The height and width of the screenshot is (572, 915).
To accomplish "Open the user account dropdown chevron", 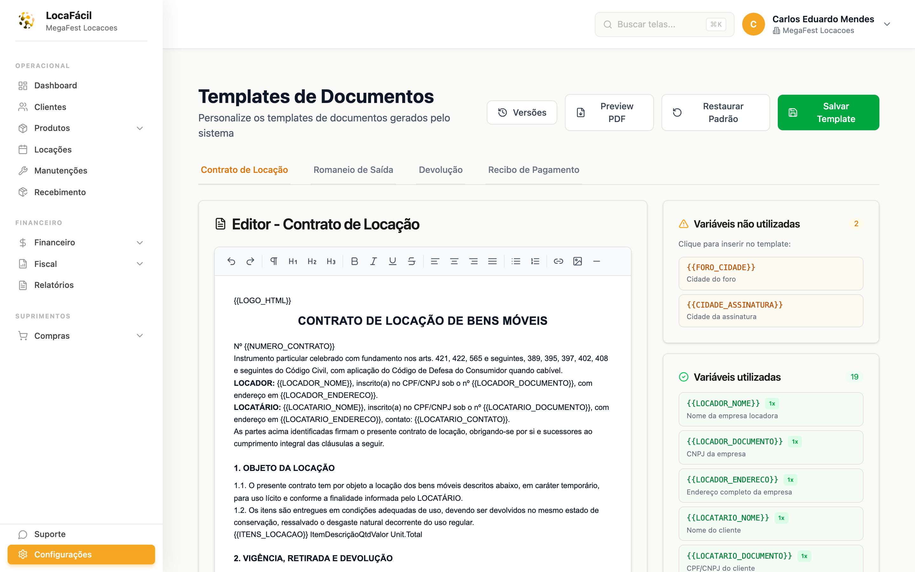I will [887, 24].
